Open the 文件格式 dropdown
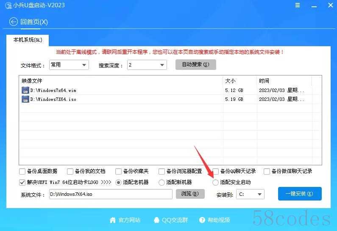 click(69, 65)
